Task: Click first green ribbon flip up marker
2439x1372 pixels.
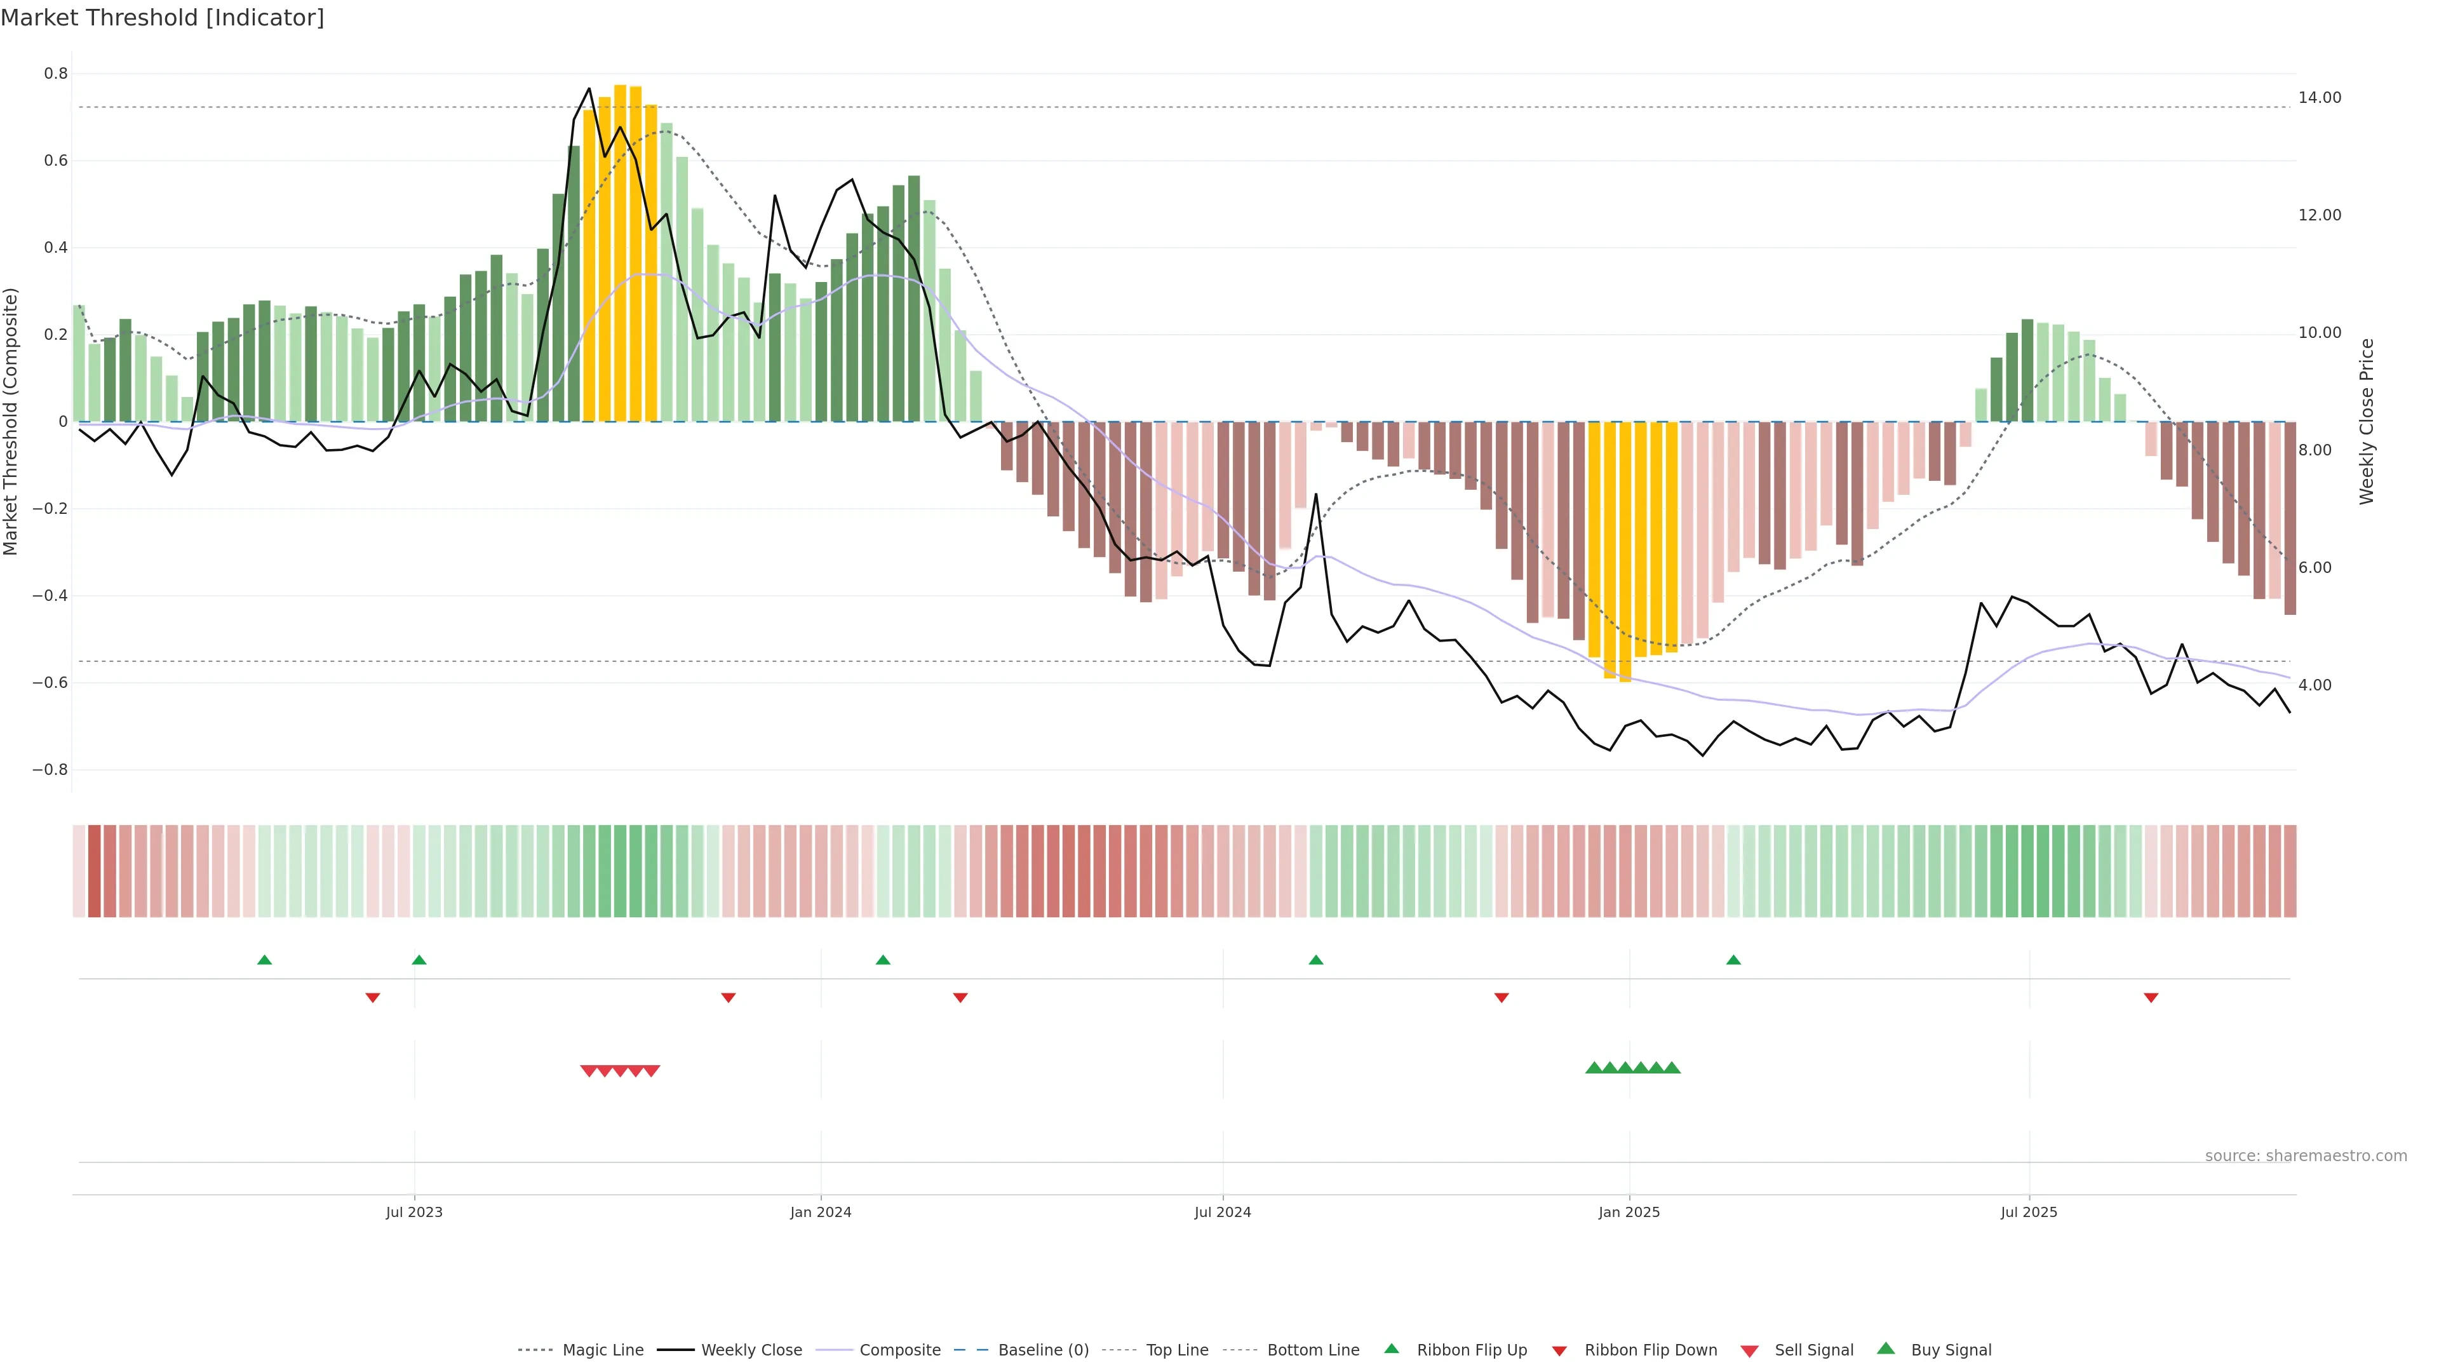Action: click(x=264, y=960)
